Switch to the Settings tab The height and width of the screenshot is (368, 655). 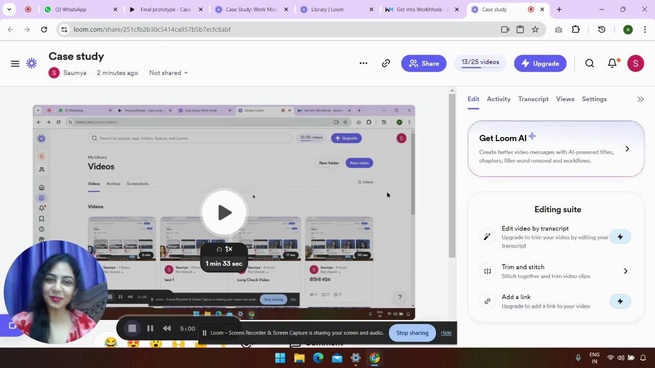(594, 99)
